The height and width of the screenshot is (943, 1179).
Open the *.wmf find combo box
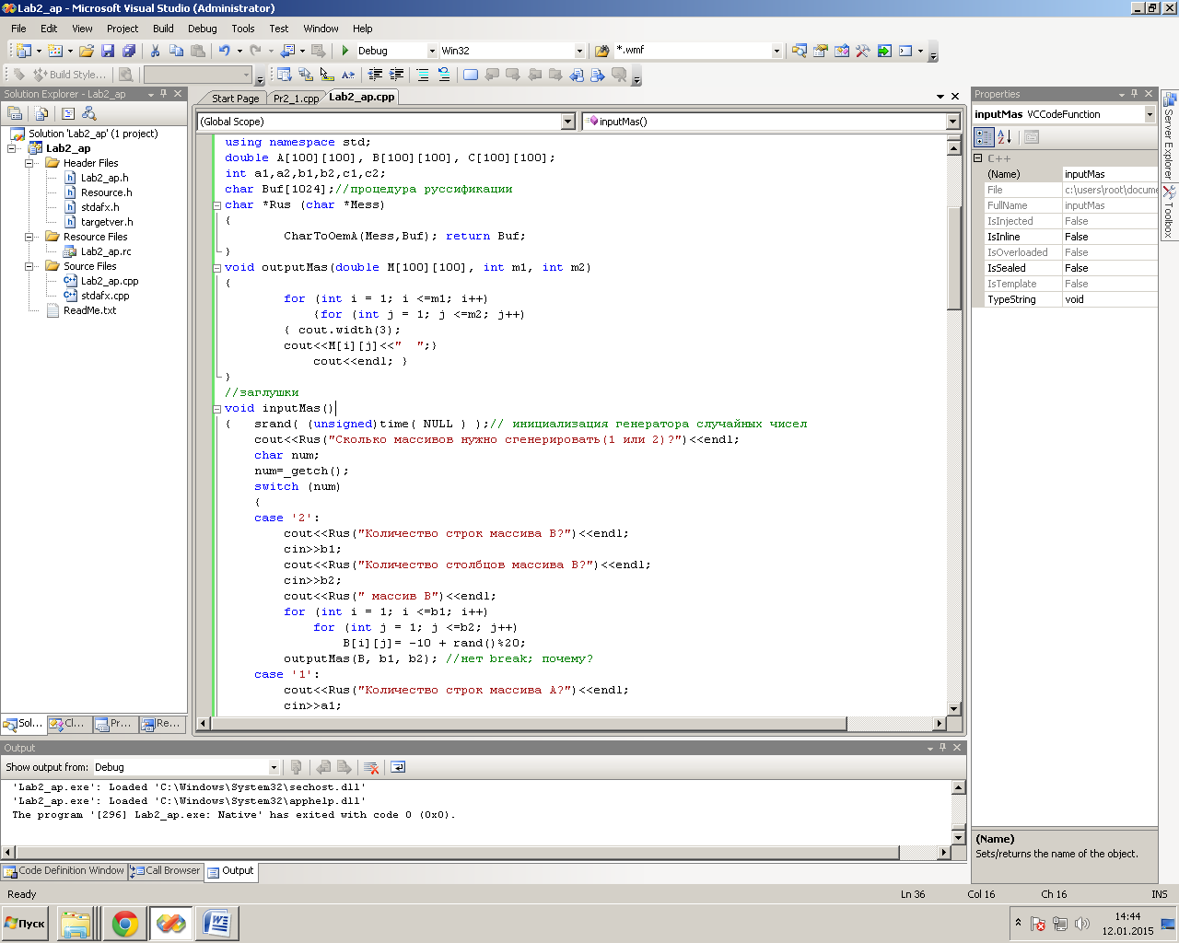(x=697, y=51)
